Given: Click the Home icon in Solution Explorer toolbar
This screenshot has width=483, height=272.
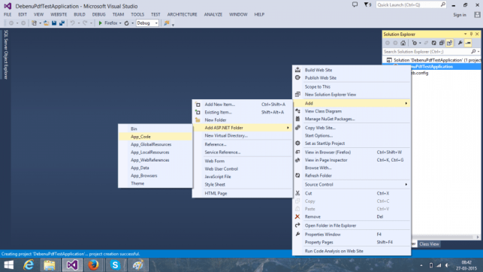Looking at the screenshot, I should (x=403, y=43).
